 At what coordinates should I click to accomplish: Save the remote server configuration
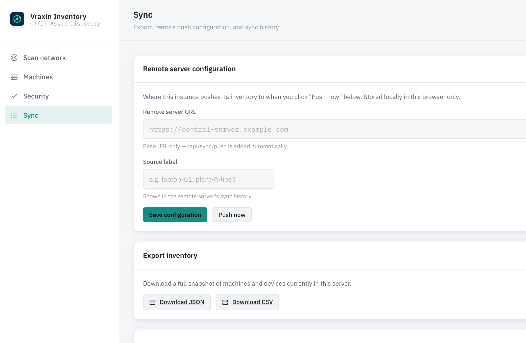coord(175,215)
